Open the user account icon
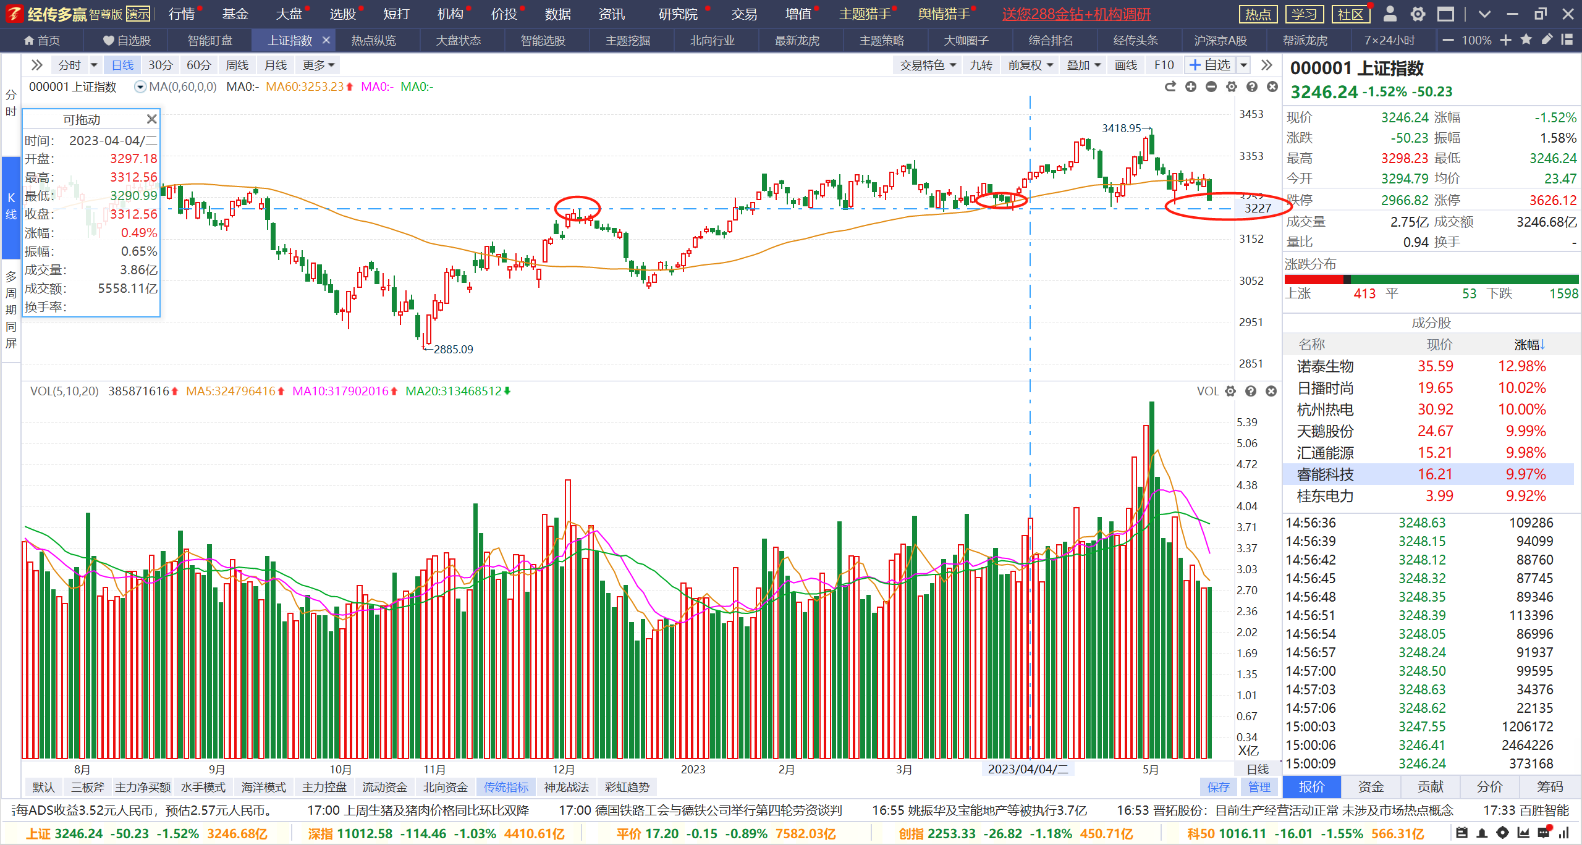Image resolution: width=1582 pixels, height=845 pixels. pos(1390,14)
